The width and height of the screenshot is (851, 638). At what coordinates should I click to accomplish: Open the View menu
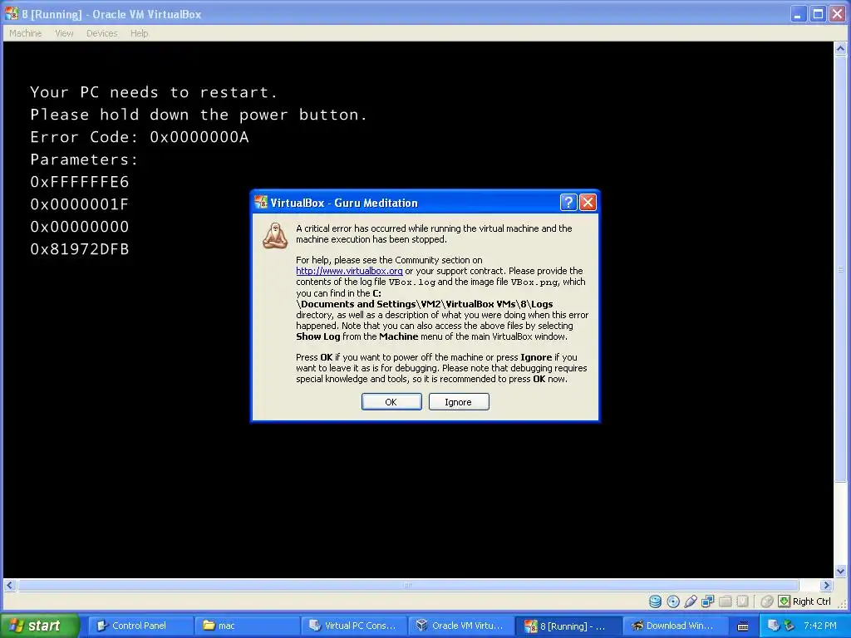pos(64,33)
